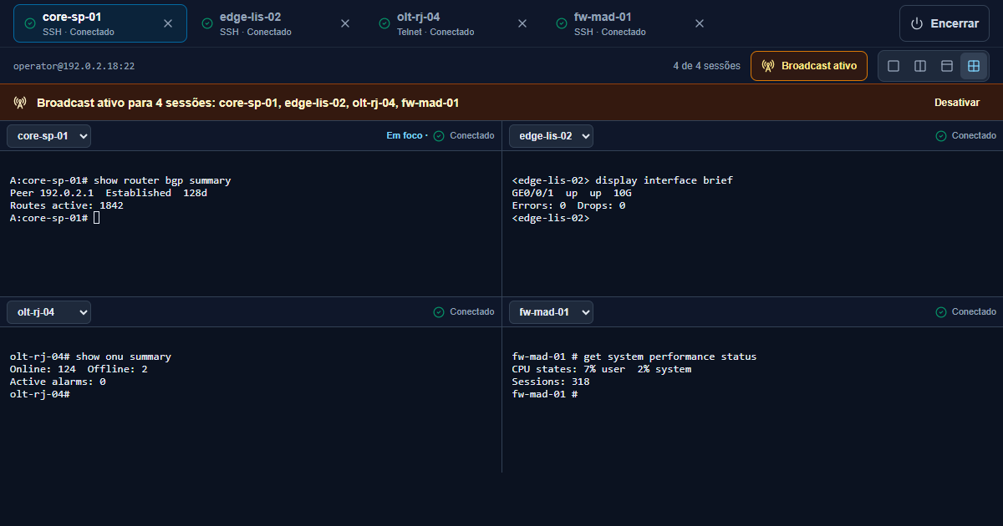Click the 'Routes active: 1842' line
Image resolution: width=1003 pixels, height=526 pixels.
pos(67,205)
